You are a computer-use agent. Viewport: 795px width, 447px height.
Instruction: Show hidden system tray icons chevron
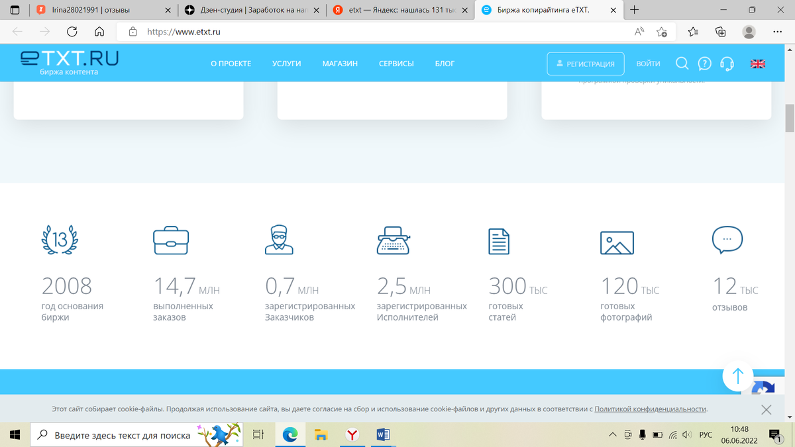613,434
